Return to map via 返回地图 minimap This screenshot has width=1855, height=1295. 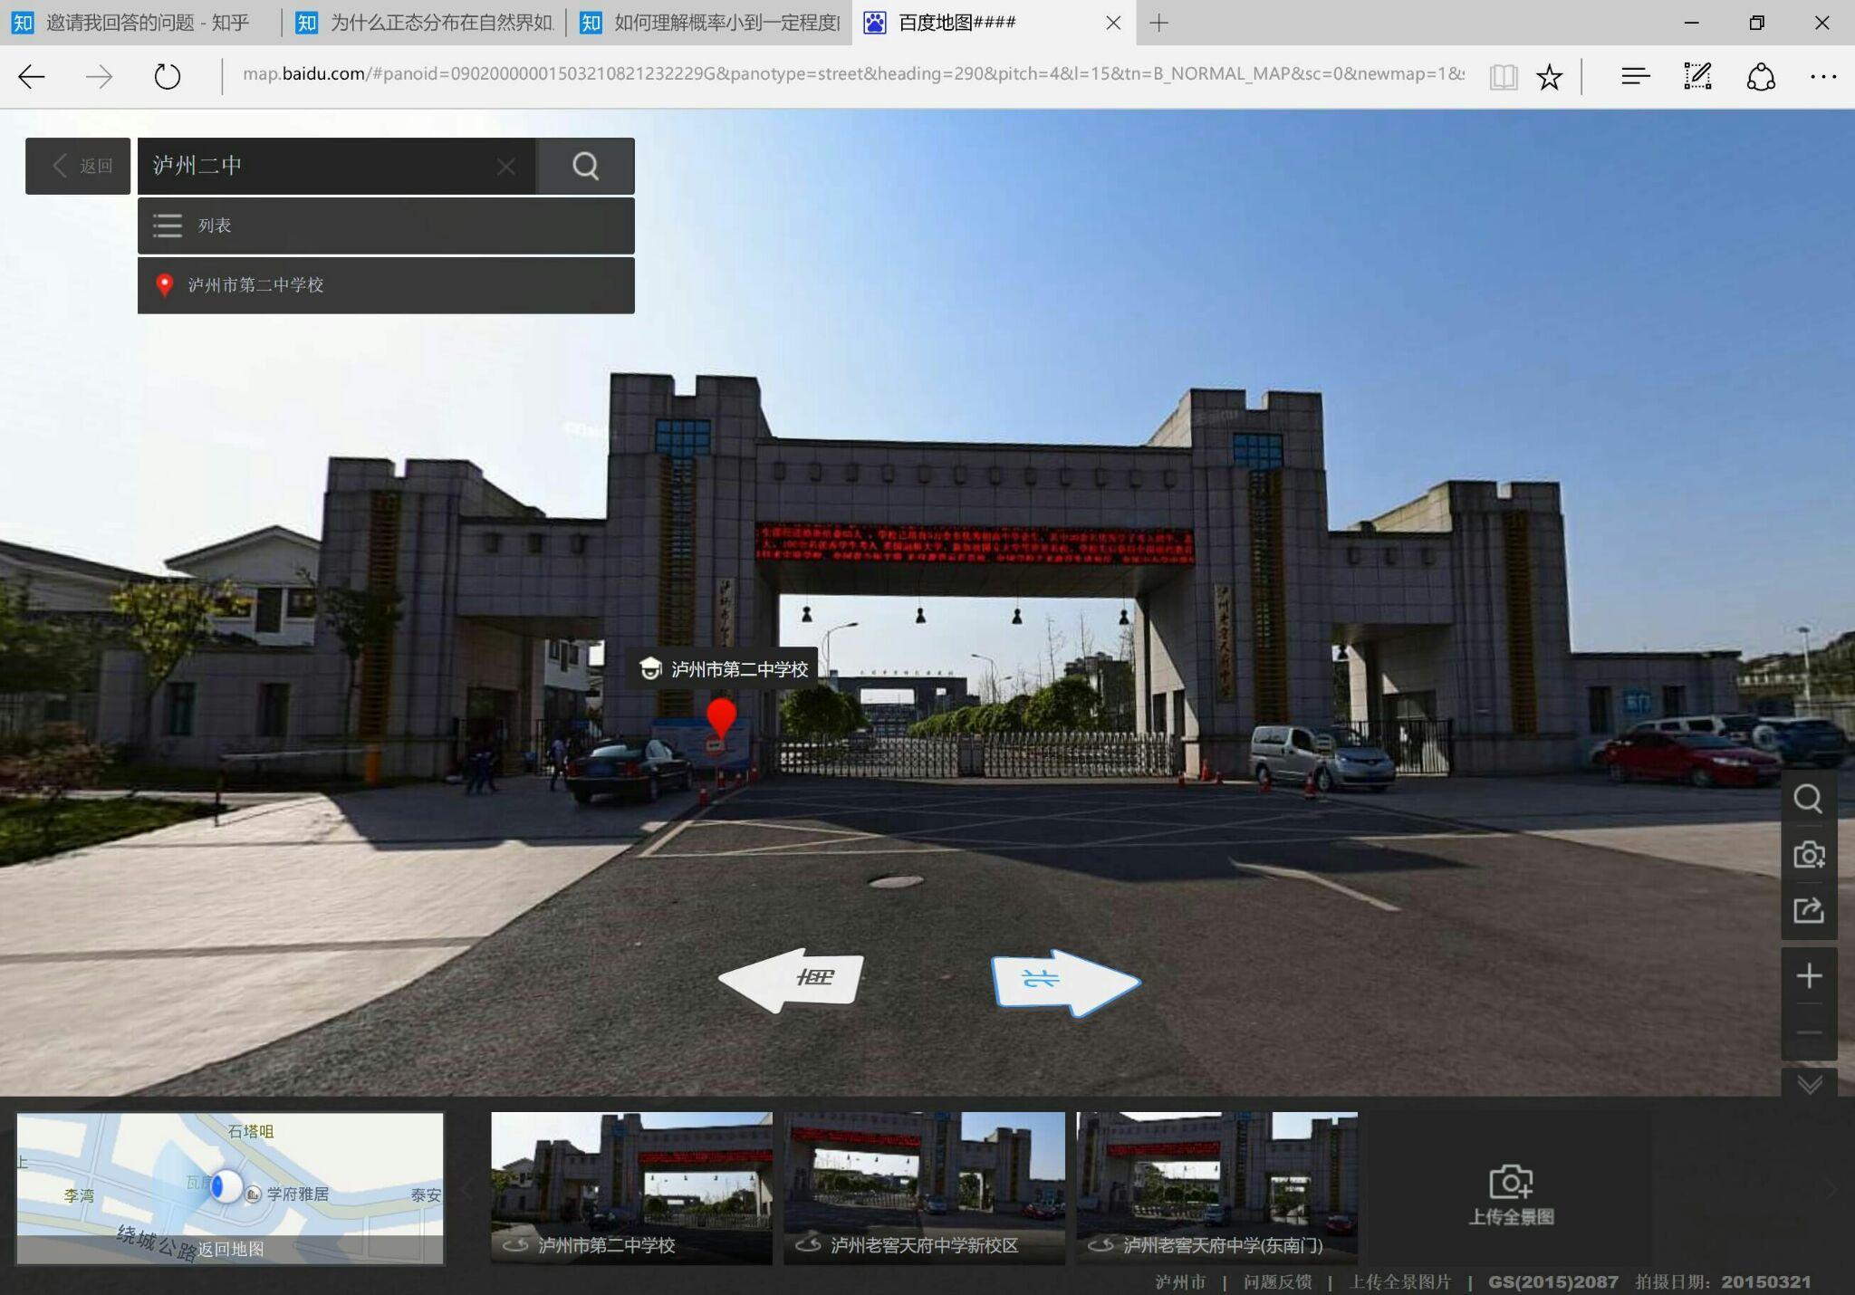click(x=230, y=1249)
